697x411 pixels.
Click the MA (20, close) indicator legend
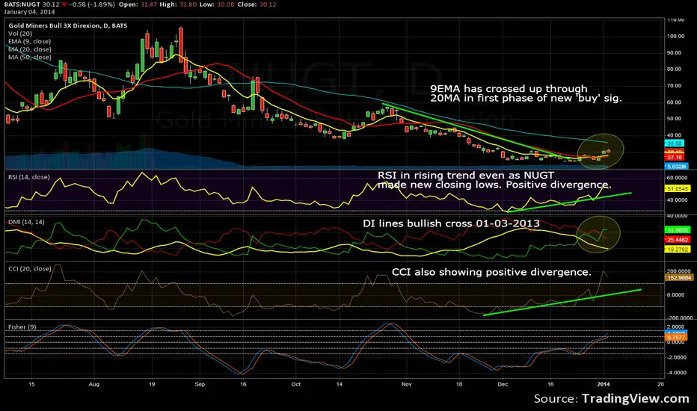point(29,49)
